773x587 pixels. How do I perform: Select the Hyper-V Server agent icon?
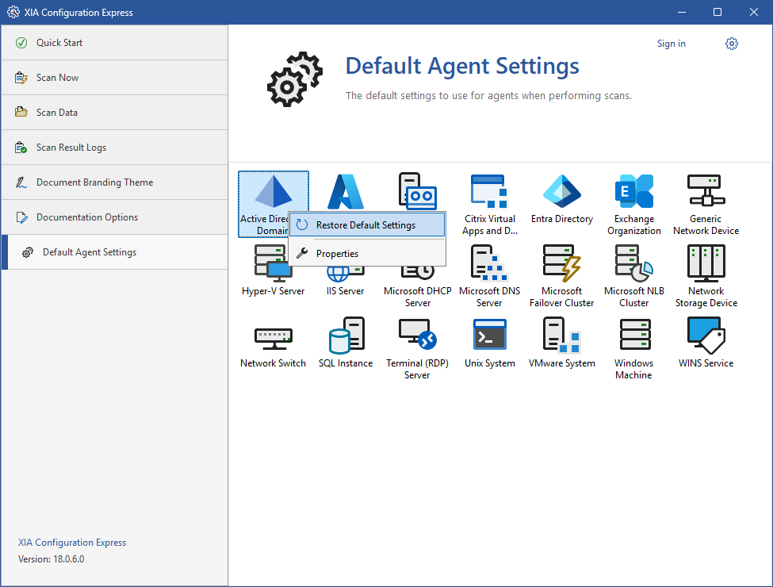pos(273,265)
